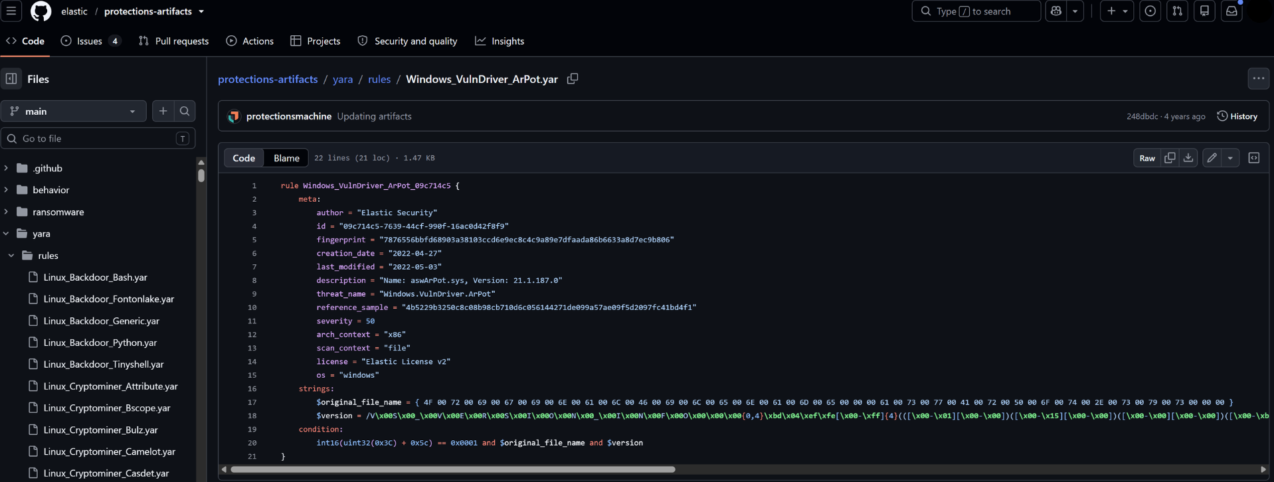Open Linux_Cryptominer_Attribute.yar file
The width and height of the screenshot is (1274, 482).
(110, 386)
